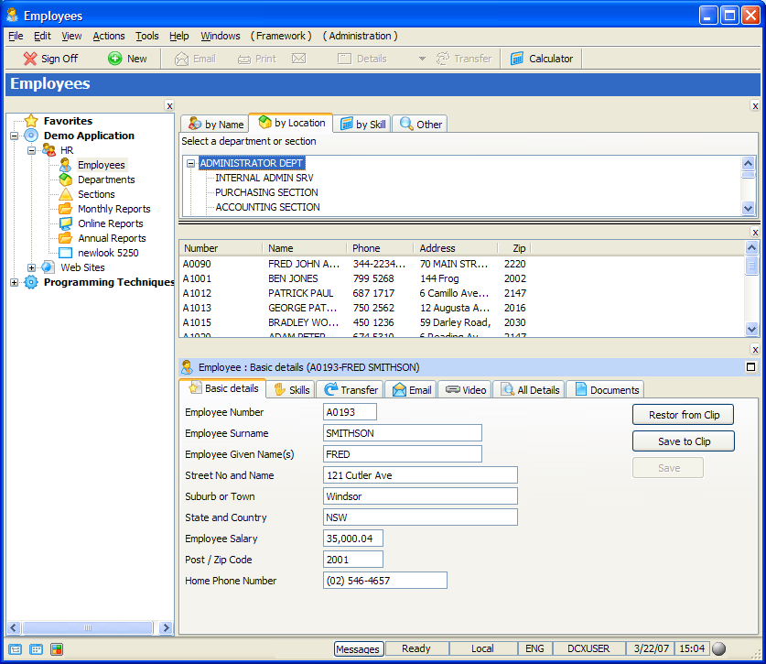Expand the Web Sites tree node
This screenshot has width=766, height=664.
31,267
